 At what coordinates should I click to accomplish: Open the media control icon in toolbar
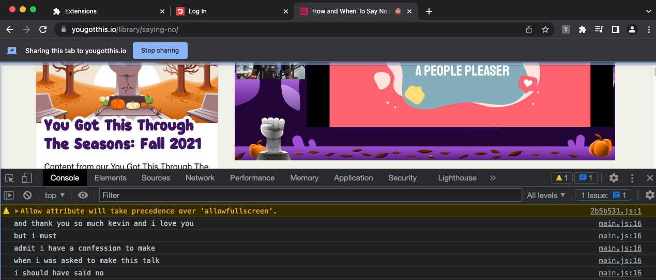point(599,29)
